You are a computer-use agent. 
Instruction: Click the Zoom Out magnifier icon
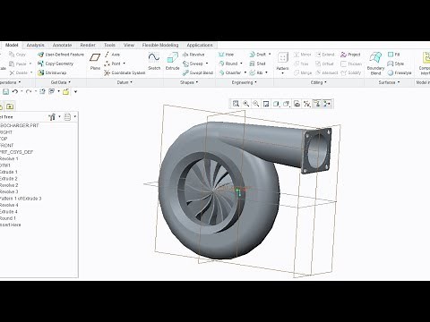(x=256, y=104)
